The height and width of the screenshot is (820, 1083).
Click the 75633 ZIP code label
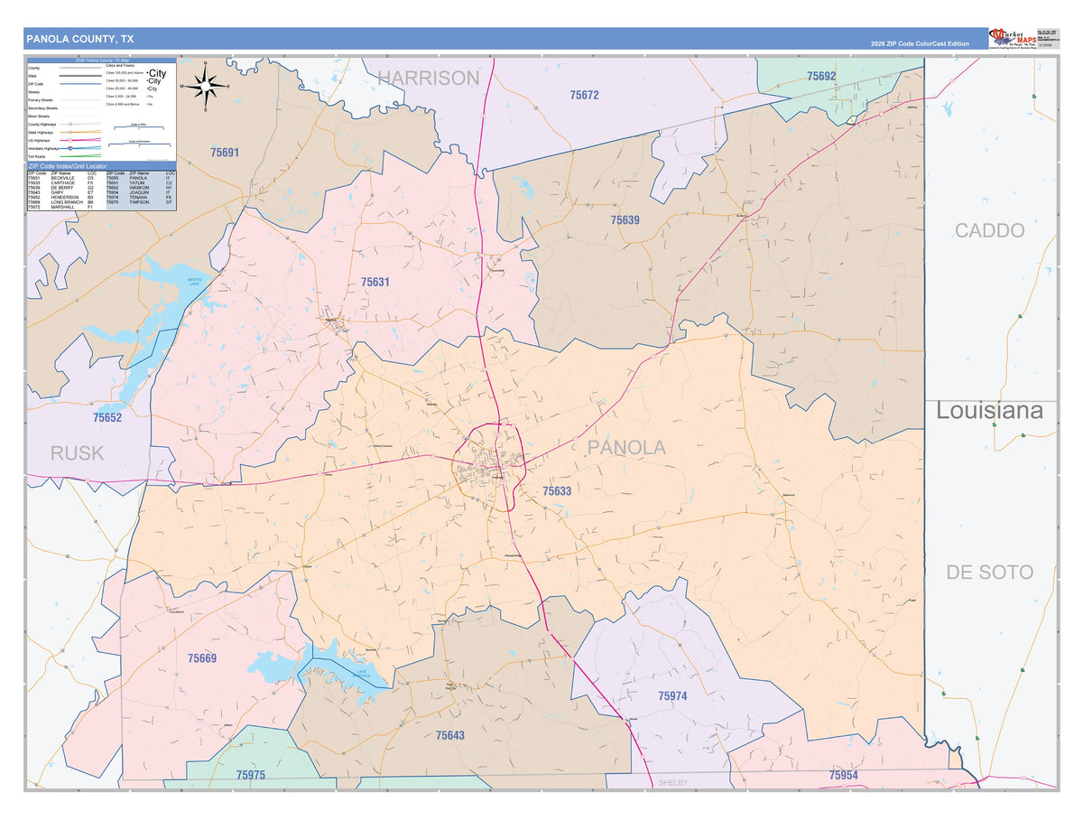(557, 491)
